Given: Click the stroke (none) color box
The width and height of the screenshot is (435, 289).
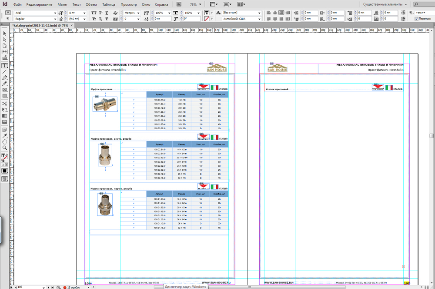Looking at the screenshot, I should point(207,19).
